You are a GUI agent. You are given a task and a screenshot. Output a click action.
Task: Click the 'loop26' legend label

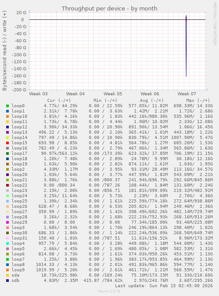click(19, 206)
